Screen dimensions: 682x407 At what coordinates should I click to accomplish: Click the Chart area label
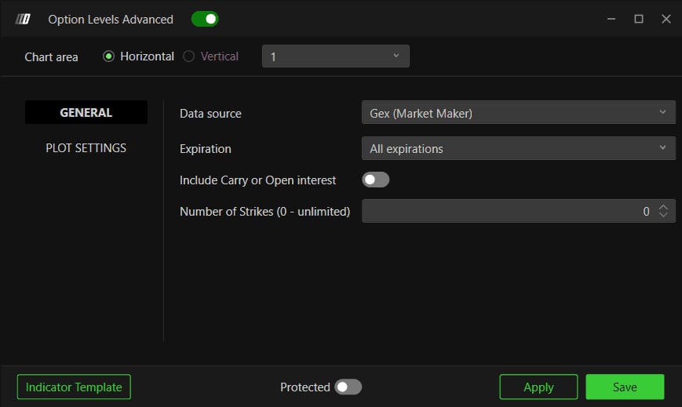[51, 57]
